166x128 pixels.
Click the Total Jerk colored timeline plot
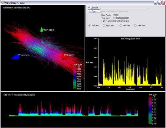point(73,109)
